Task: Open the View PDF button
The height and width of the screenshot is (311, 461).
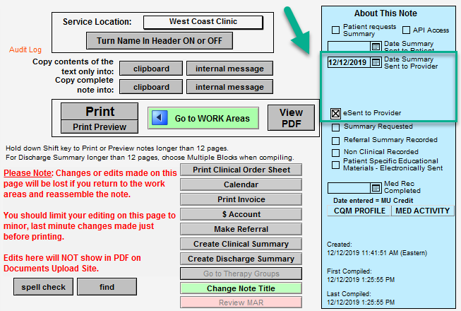Action: click(x=291, y=117)
